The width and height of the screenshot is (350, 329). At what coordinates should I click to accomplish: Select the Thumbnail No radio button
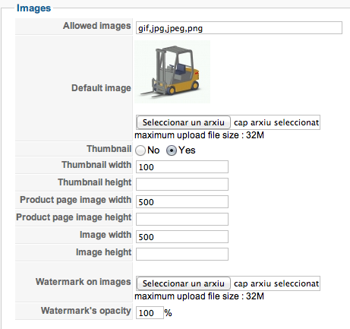tap(140, 150)
